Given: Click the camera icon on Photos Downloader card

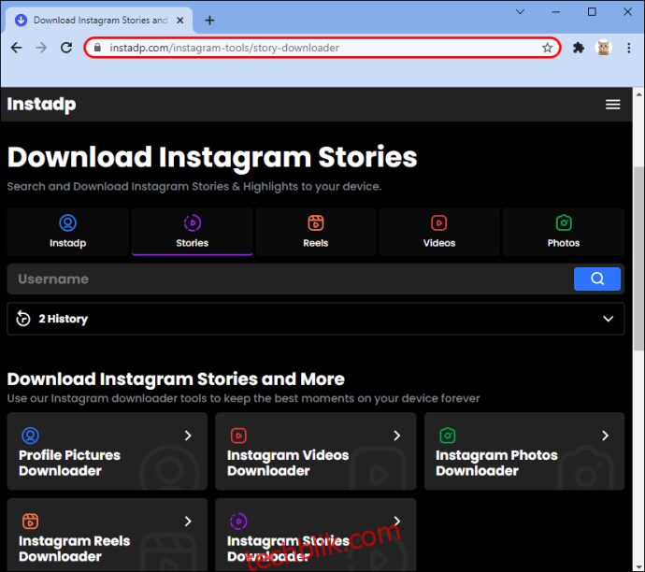Looking at the screenshot, I should point(448,436).
